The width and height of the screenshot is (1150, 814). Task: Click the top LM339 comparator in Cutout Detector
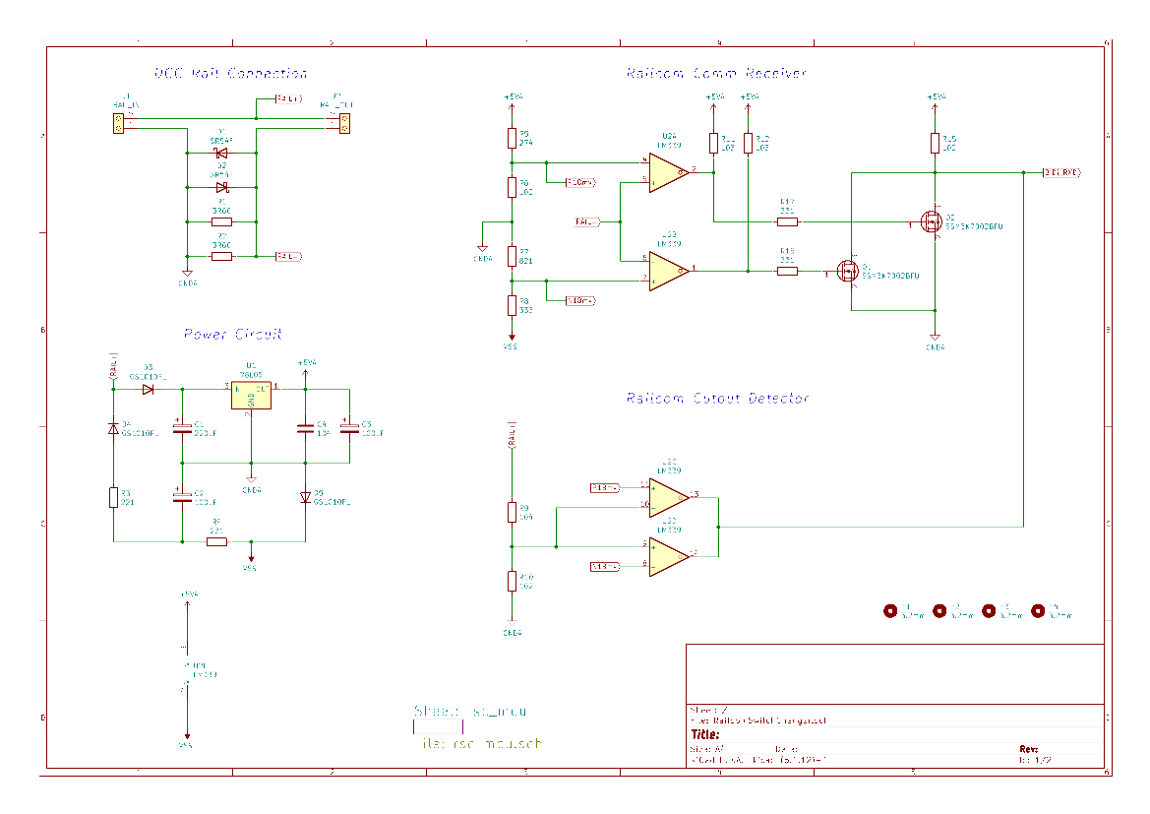tap(668, 496)
